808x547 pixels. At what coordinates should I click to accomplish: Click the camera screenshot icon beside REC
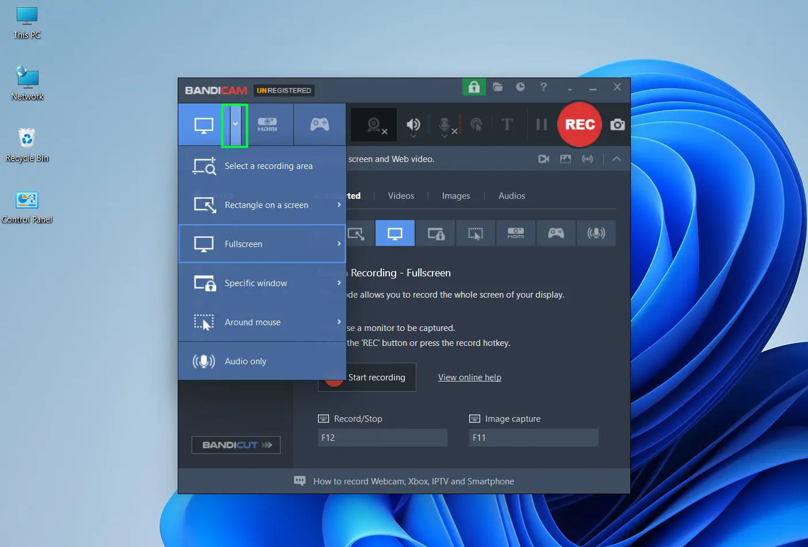point(617,124)
